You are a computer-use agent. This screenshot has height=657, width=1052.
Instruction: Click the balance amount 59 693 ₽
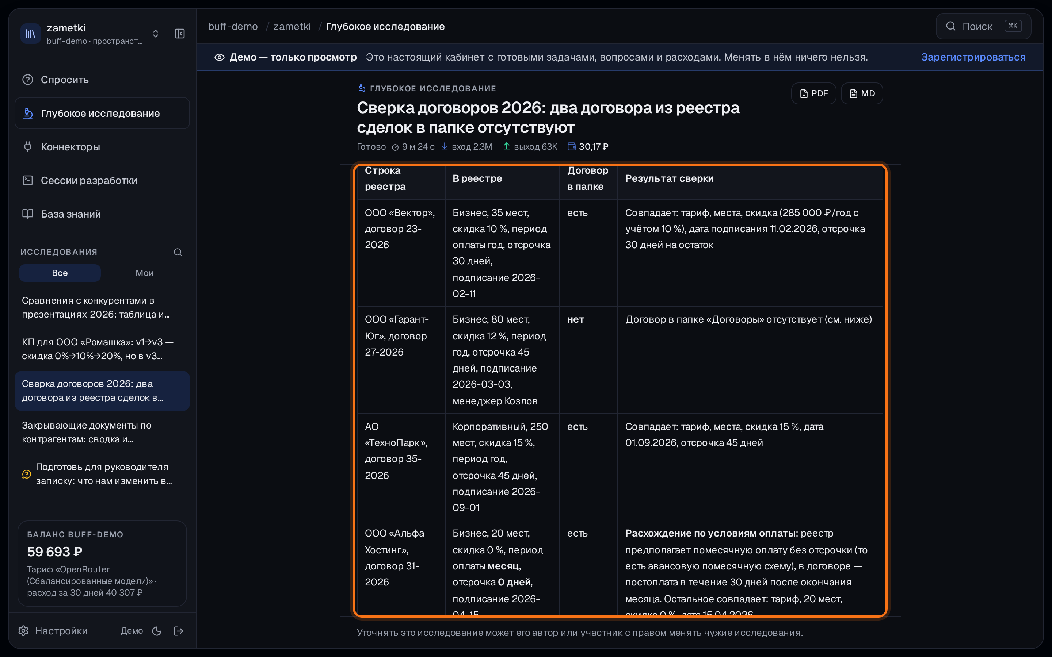[x=55, y=552]
